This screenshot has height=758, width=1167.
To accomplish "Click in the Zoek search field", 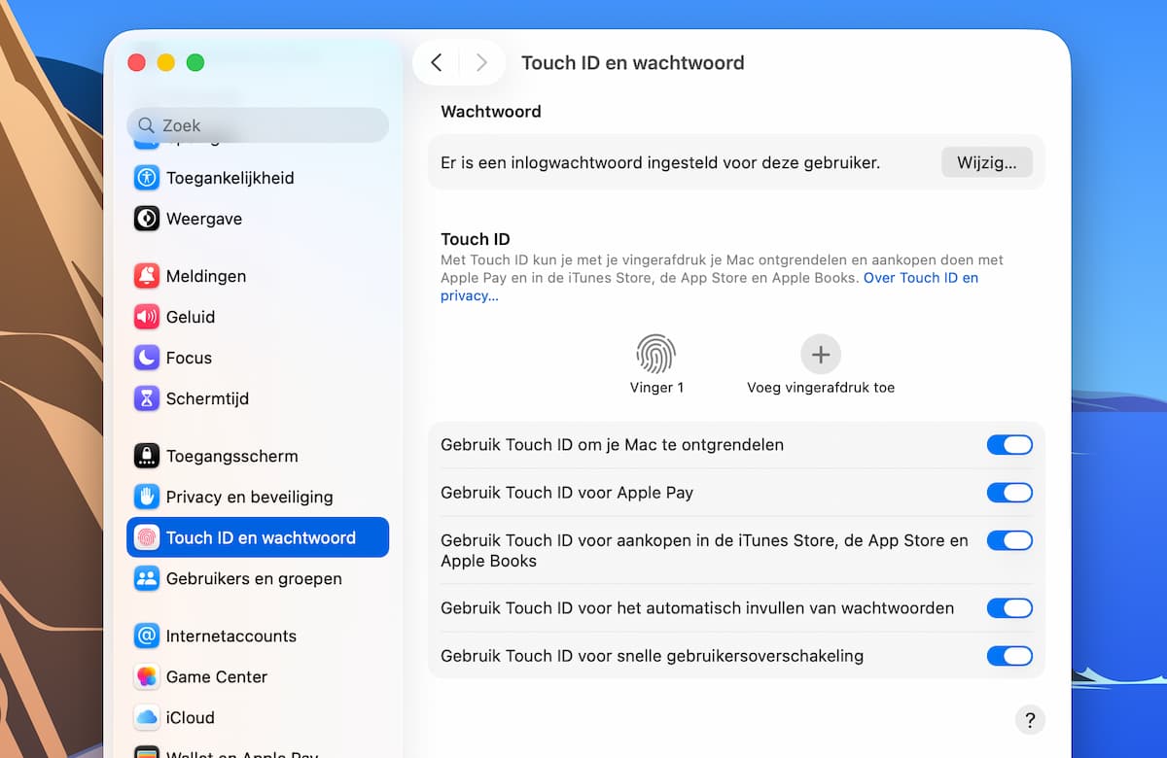I will (x=258, y=125).
